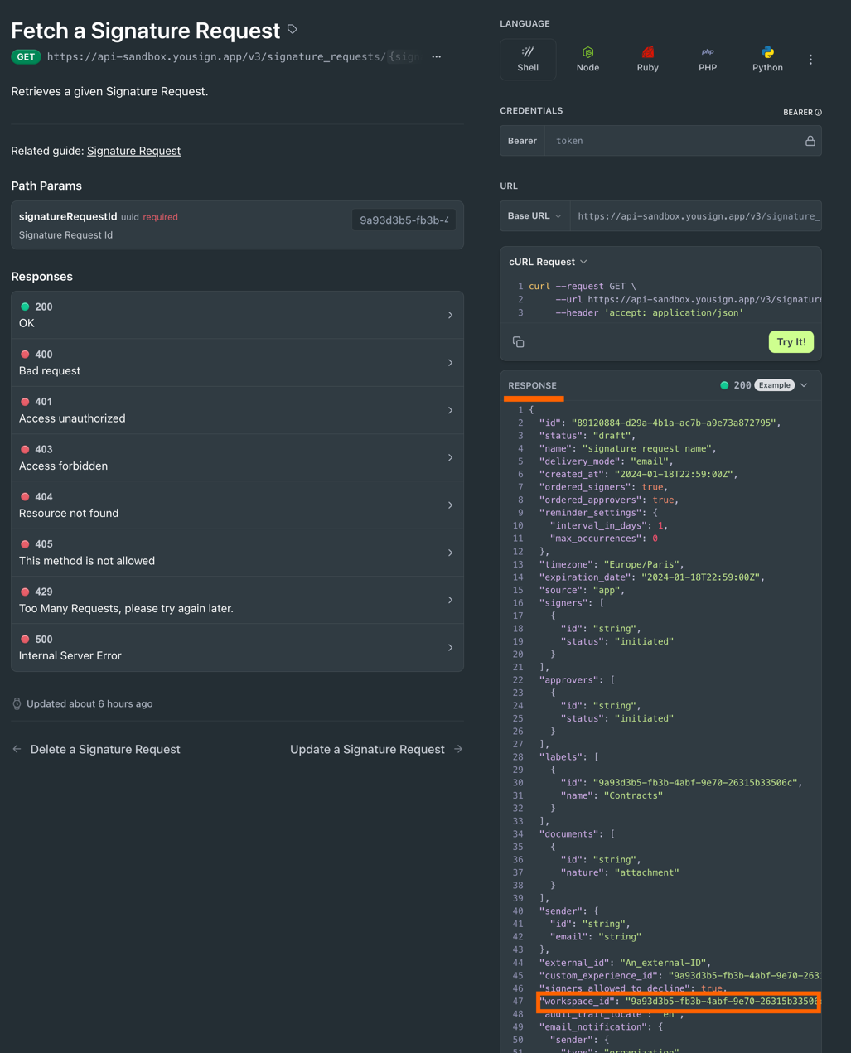This screenshot has height=1053, width=851.
Task: Open the cURL Request dropdown
Action: [548, 262]
